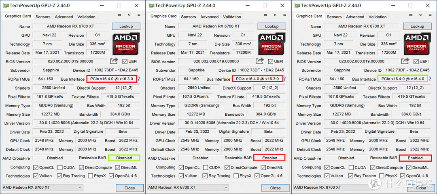Click 'GDDR6 (Samsung)' memory type in left GPU-Z window
437x194 pixels.
[57, 105]
